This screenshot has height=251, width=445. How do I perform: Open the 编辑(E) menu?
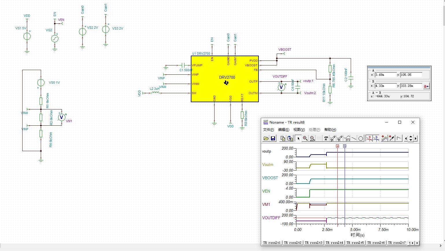(284, 130)
